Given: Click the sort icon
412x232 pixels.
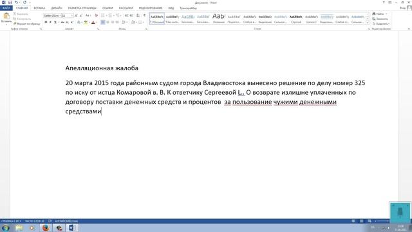Looking at the screenshot, I should [138, 15].
